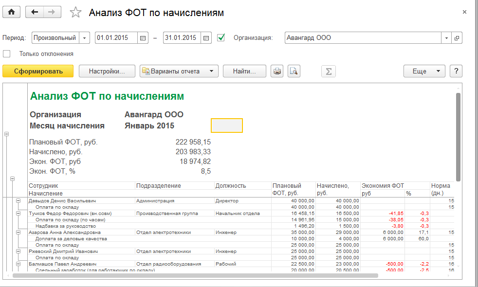478x287 pixels.
Task: Open calendar for end date 31.01.2015
Action: pyautogui.click(x=206, y=38)
